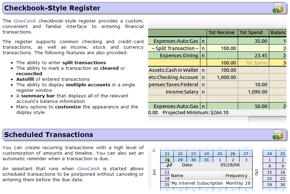Click bold text multiple accounts

(88, 85)
